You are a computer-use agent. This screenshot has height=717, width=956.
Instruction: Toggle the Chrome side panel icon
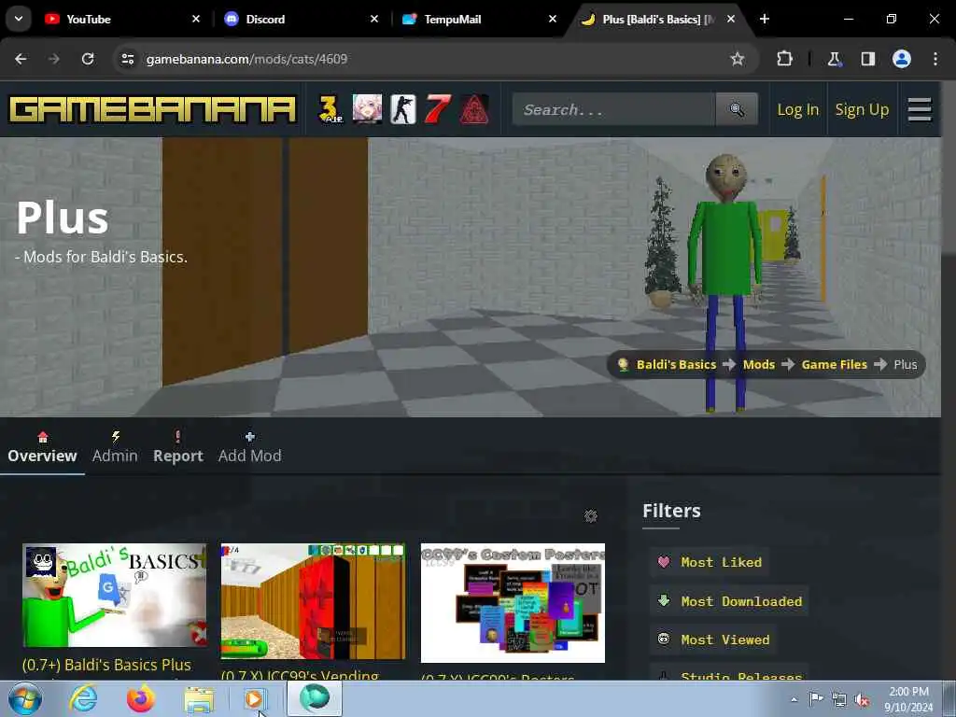[867, 59]
